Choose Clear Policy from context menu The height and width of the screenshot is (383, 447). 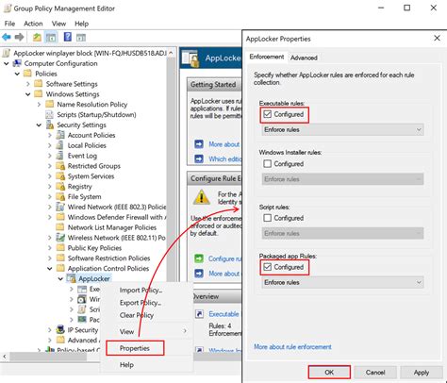click(x=137, y=315)
